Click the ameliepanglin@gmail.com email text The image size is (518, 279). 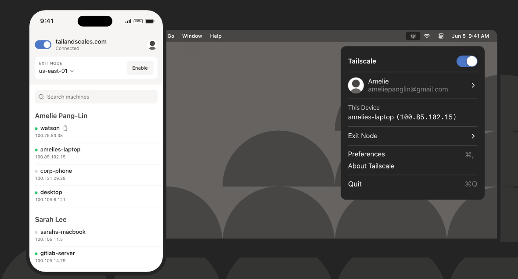[408, 89]
